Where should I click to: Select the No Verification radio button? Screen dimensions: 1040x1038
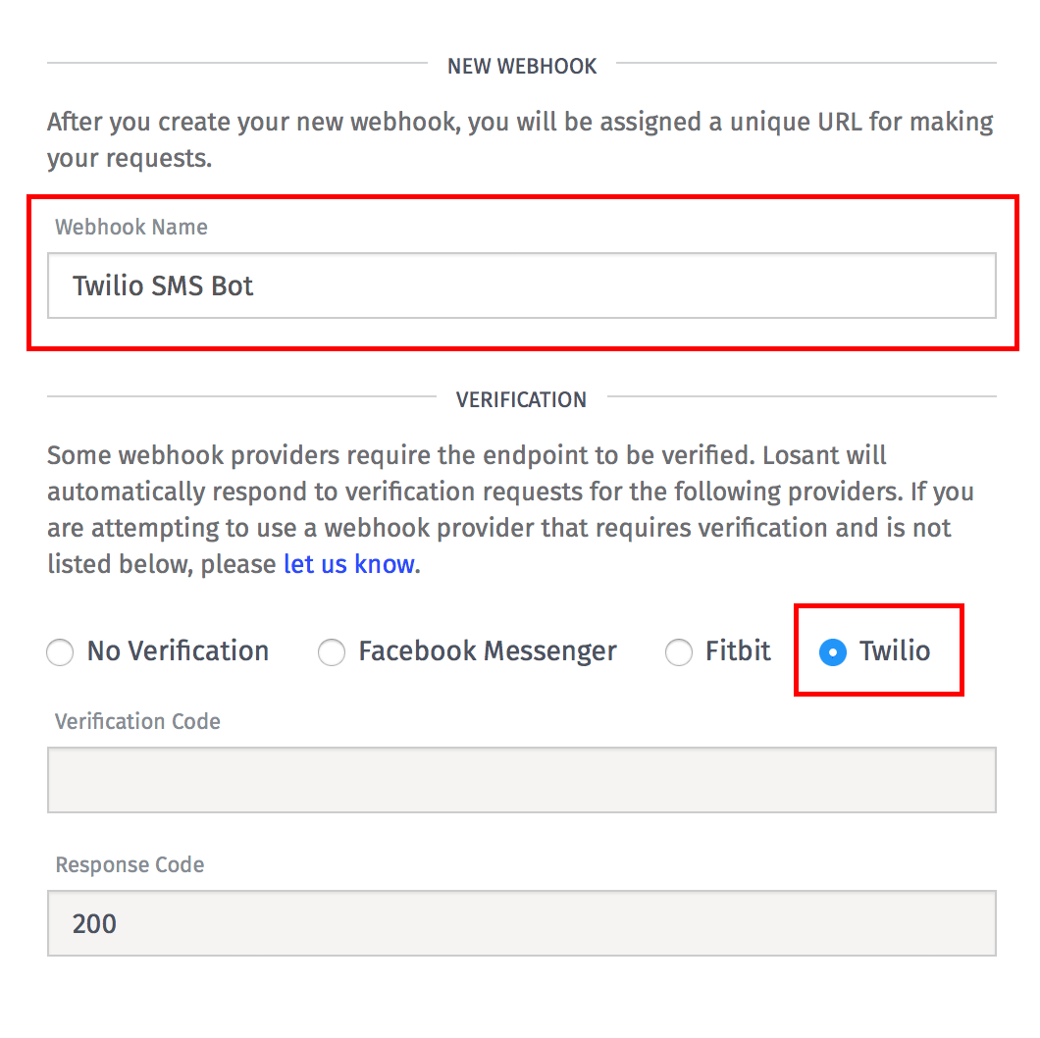pyautogui.click(x=61, y=652)
